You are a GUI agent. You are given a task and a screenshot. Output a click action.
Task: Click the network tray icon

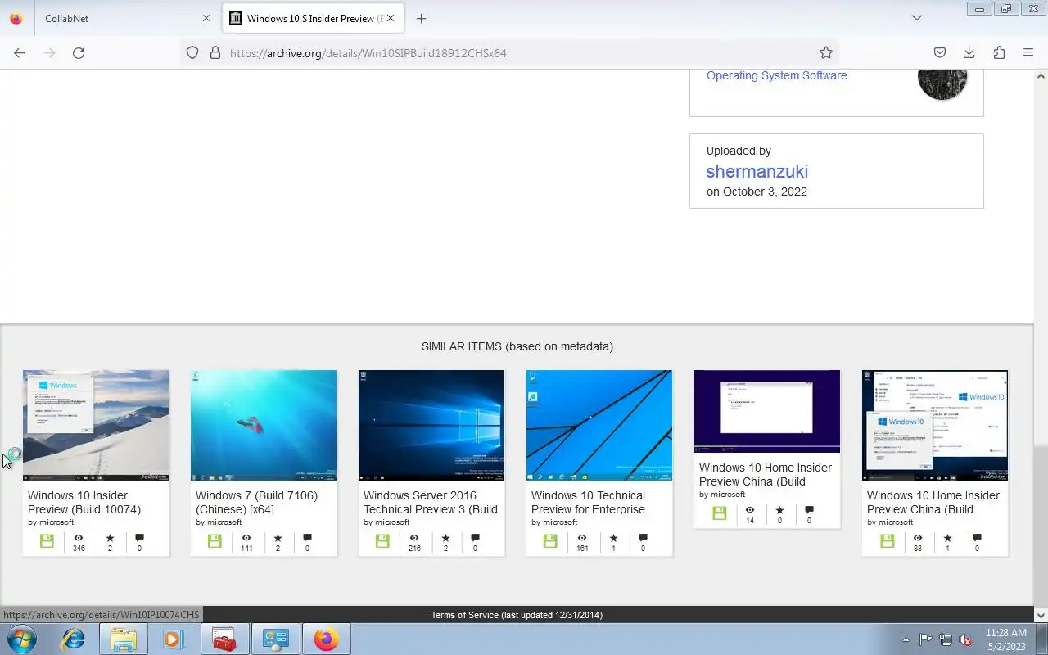click(x=946, y=639)
